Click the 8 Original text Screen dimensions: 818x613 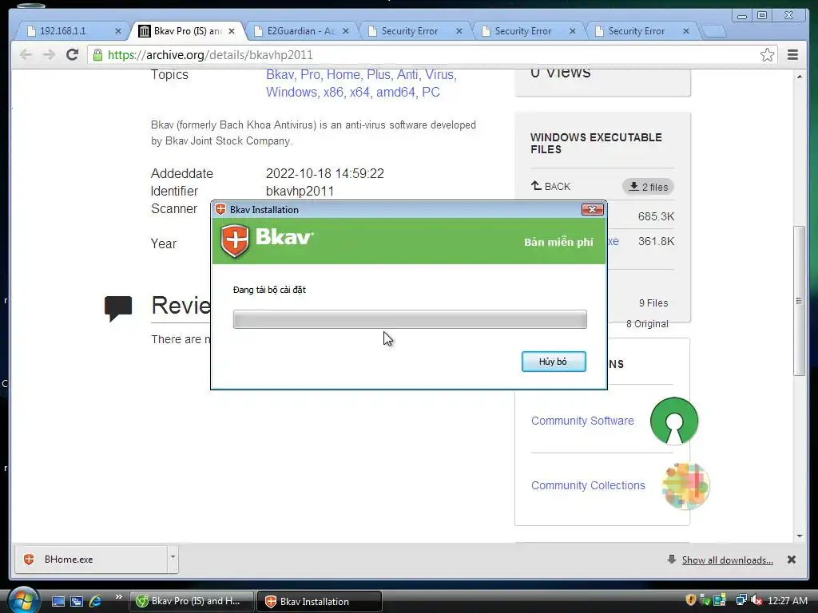(647, 324)
